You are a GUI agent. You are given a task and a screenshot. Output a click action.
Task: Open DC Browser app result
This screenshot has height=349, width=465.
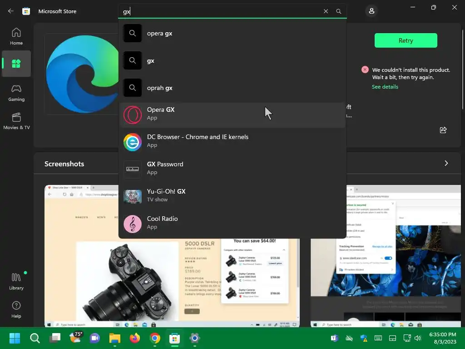click(x=232, y=142)
